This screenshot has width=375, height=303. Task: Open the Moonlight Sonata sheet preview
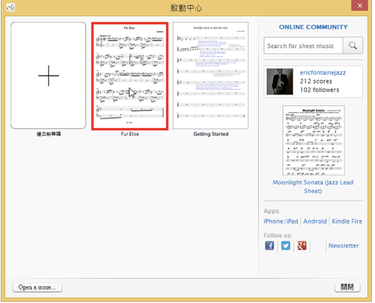314,140
